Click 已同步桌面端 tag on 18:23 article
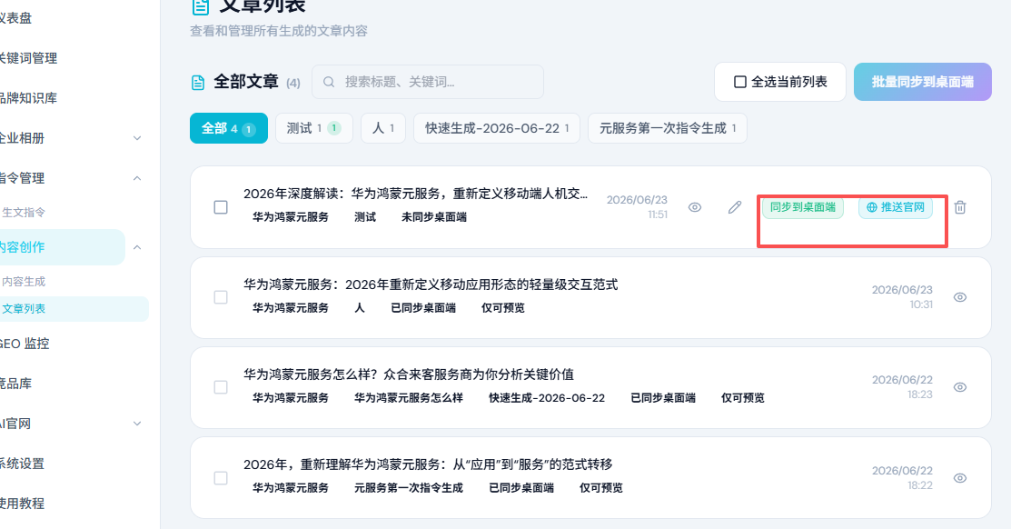 [663, 398]
